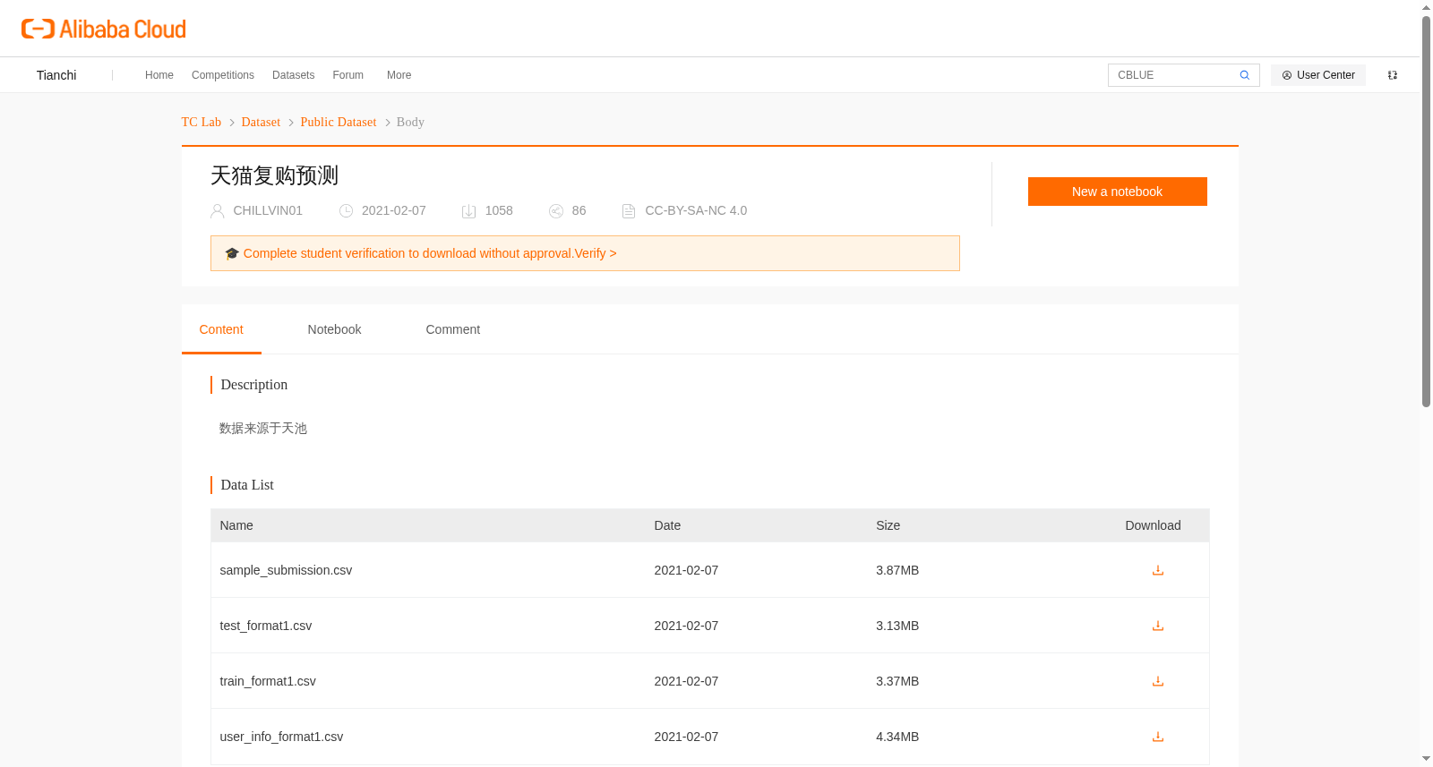Open the Datasets menu item

click(294, 75)
